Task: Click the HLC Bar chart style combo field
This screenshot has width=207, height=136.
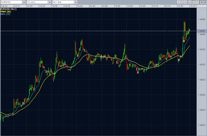Action: [x=63, y=2]
